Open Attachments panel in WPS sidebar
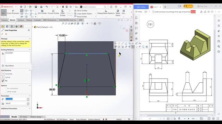Screen dimensions: 222x124 (x=136, y=33)
